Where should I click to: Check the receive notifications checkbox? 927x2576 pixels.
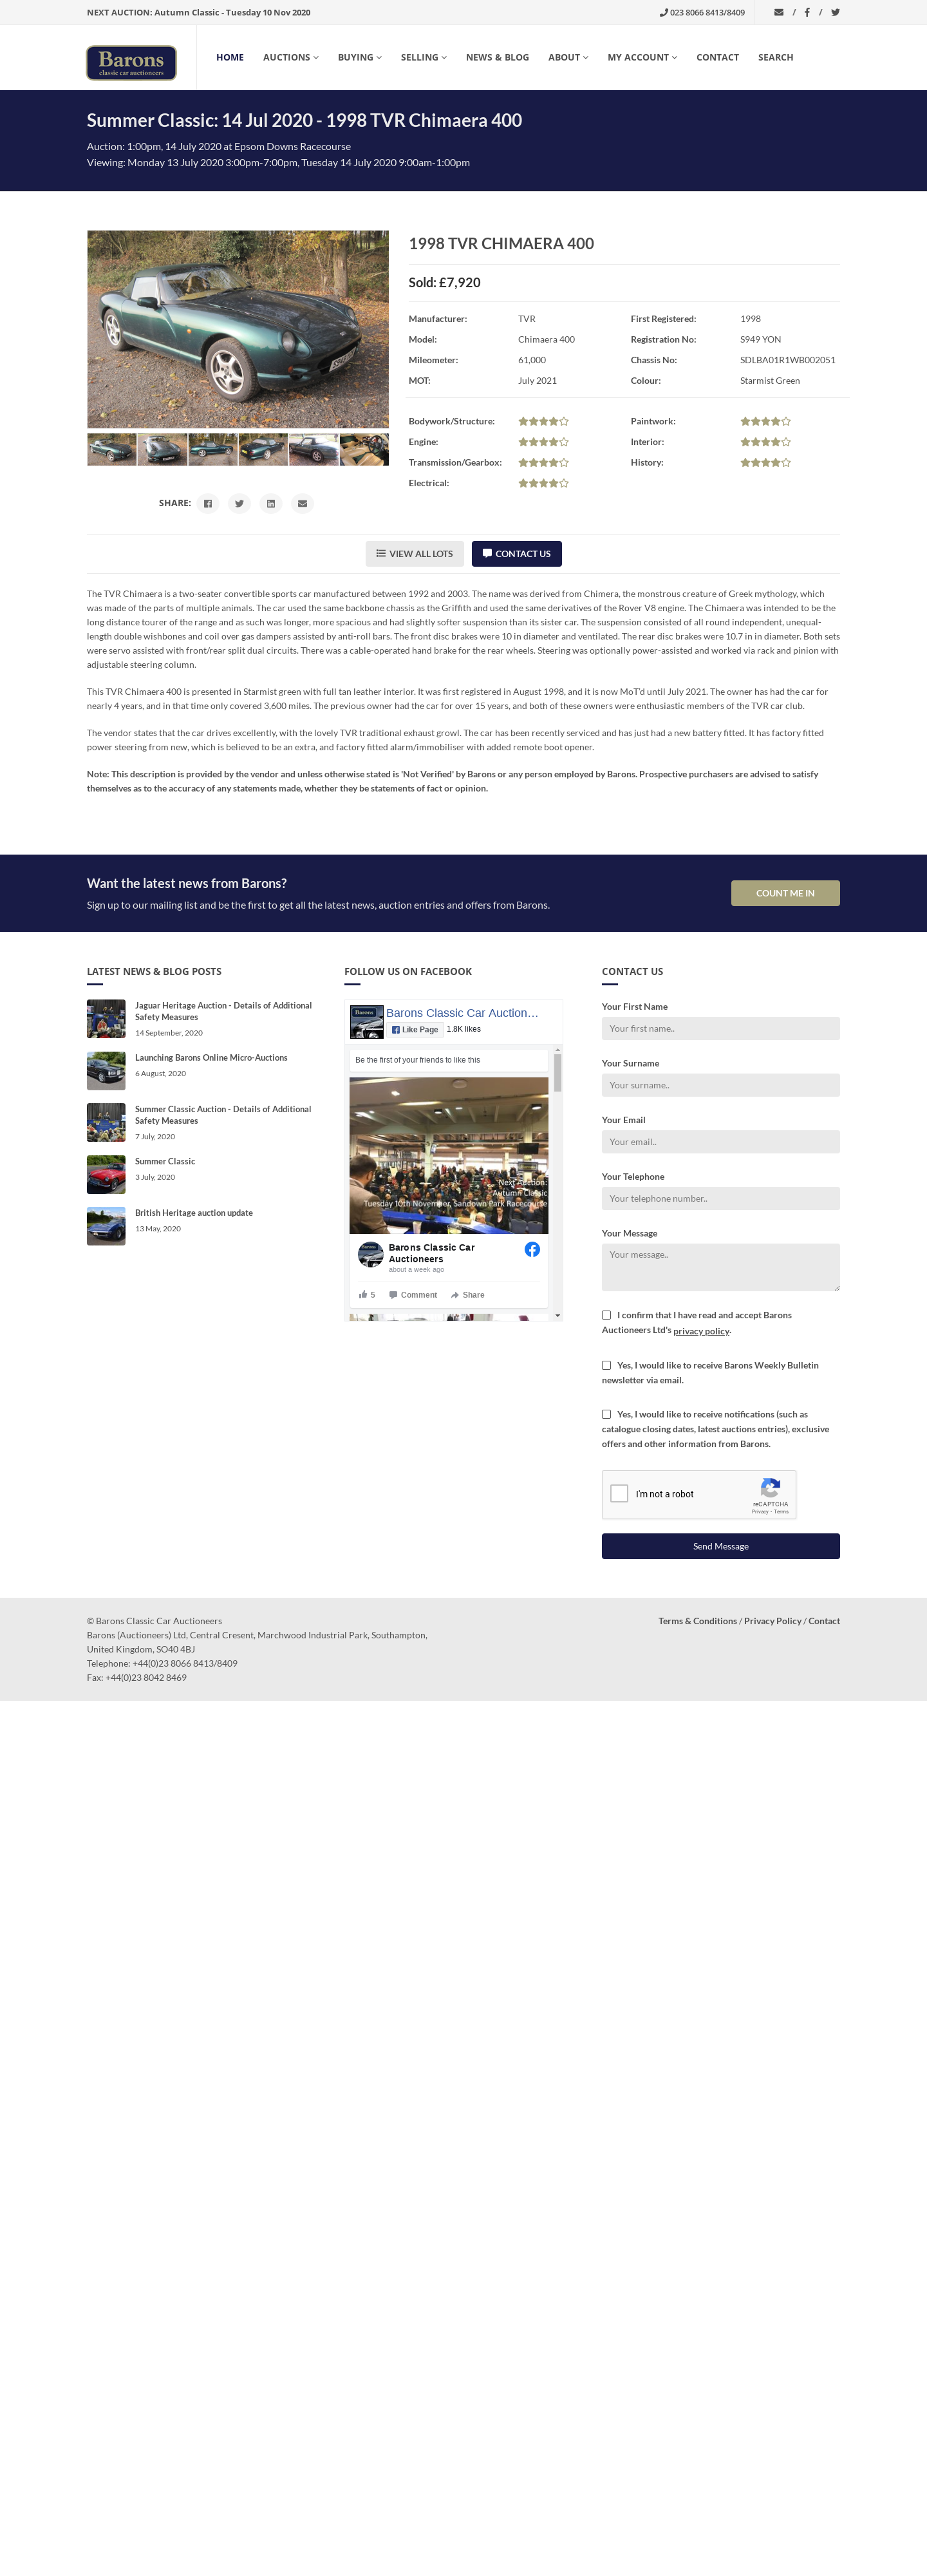(x=606, y=1414)
